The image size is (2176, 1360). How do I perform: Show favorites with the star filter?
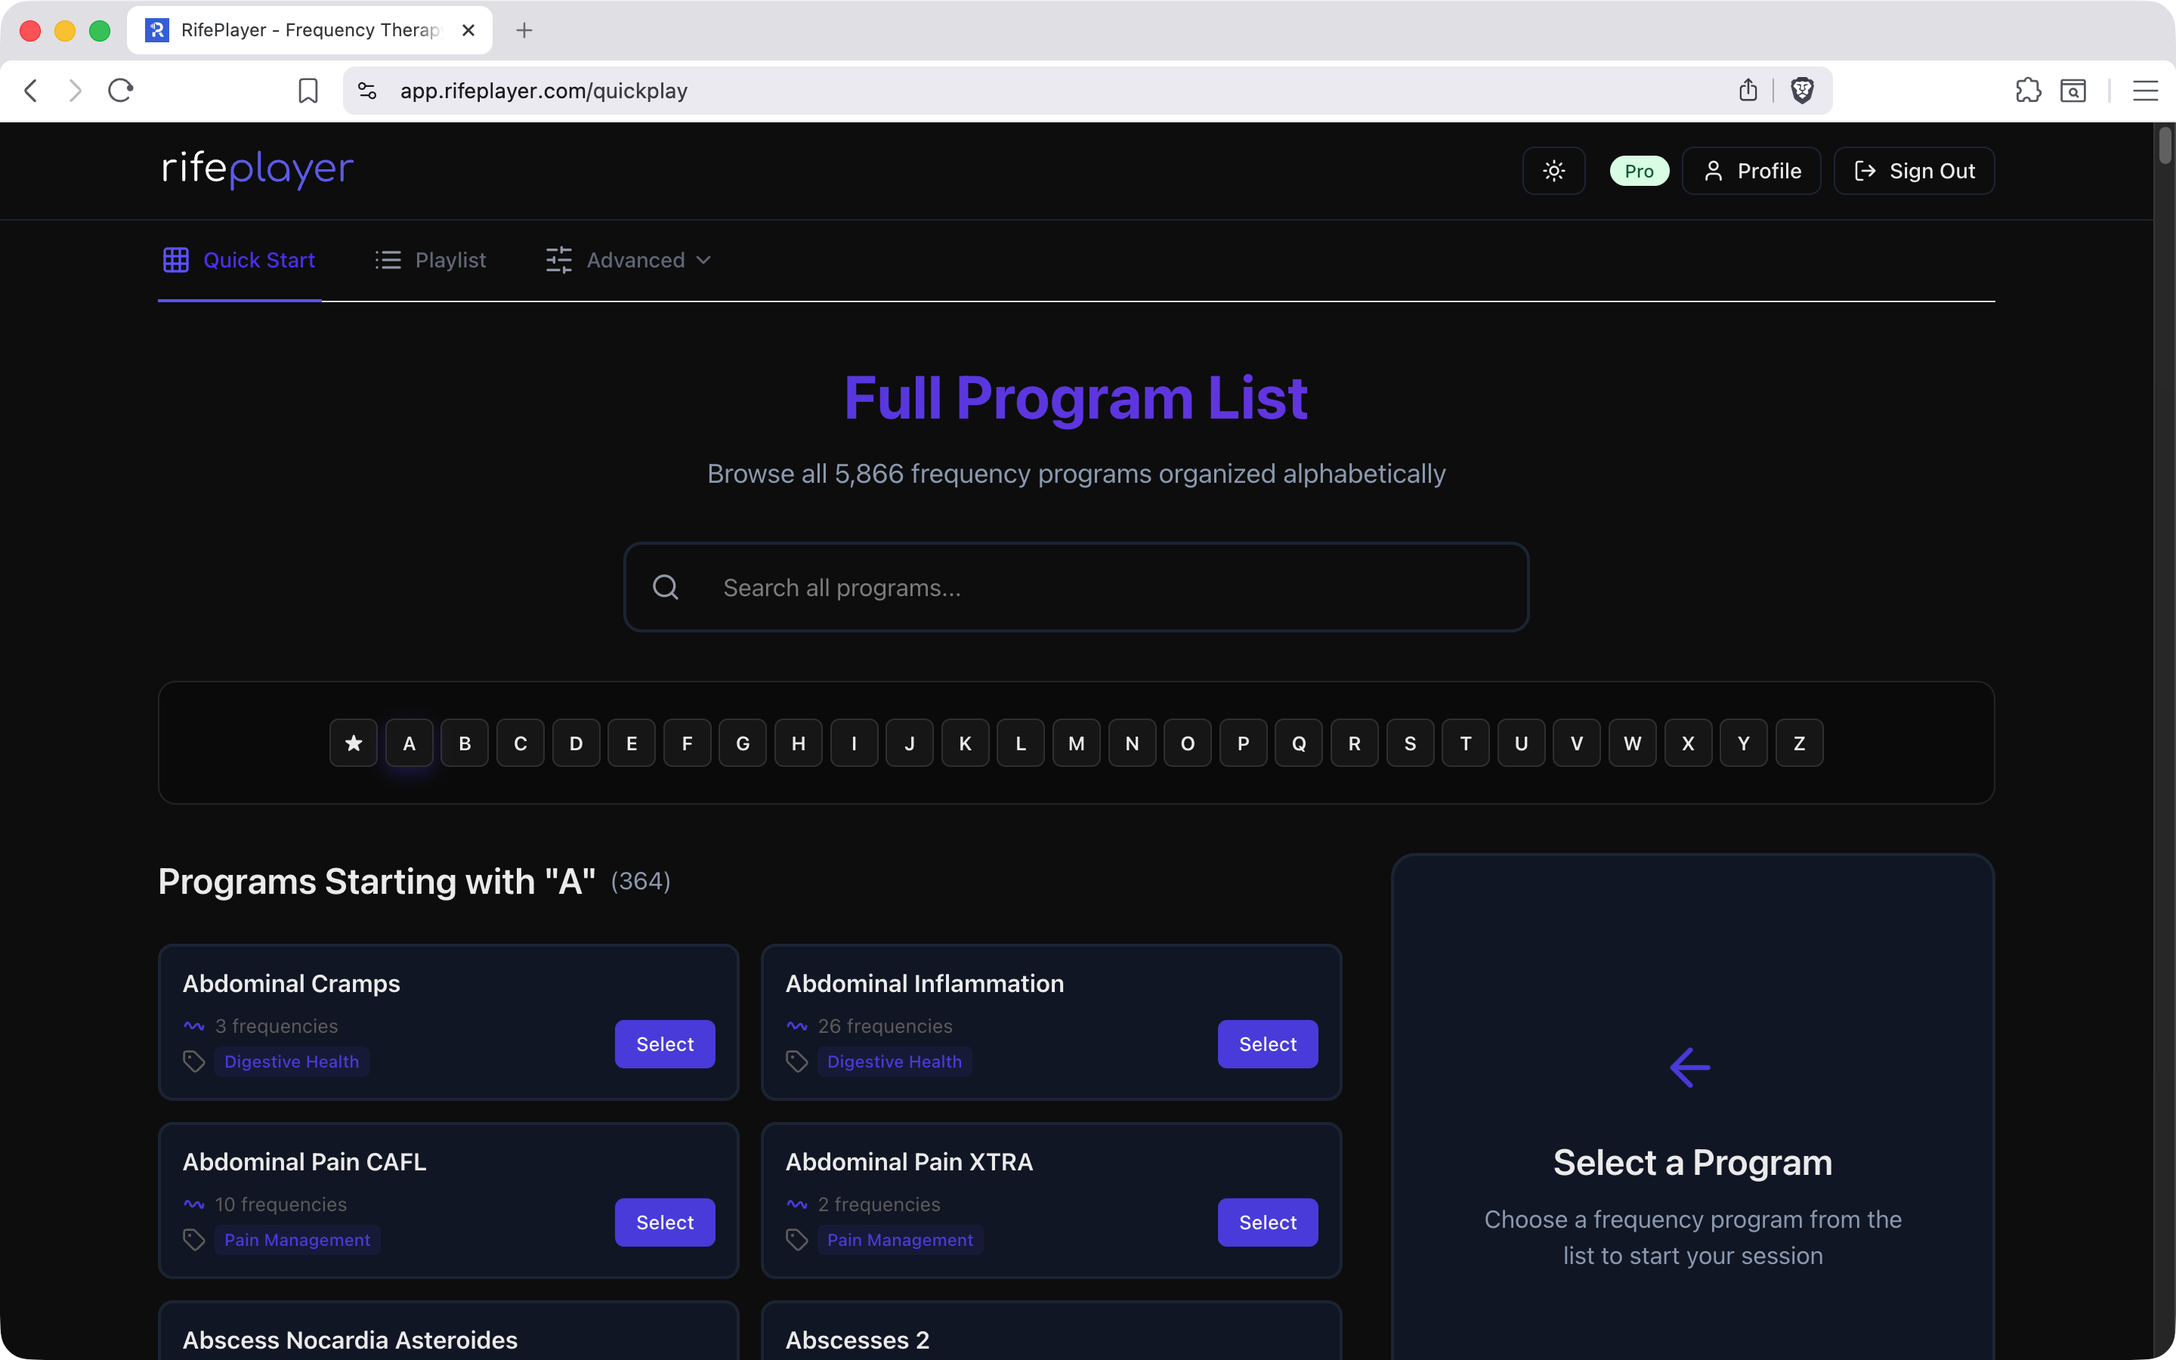click(354, 743)
